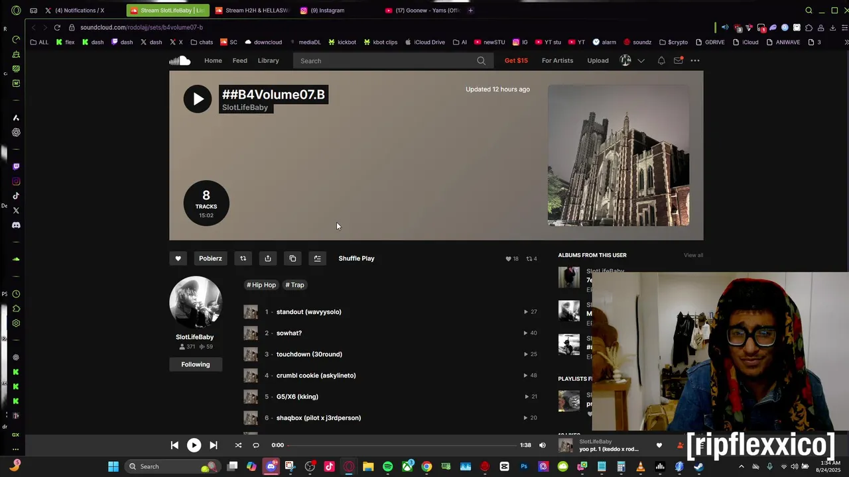
Task: Reload the page
Action: 57,27
